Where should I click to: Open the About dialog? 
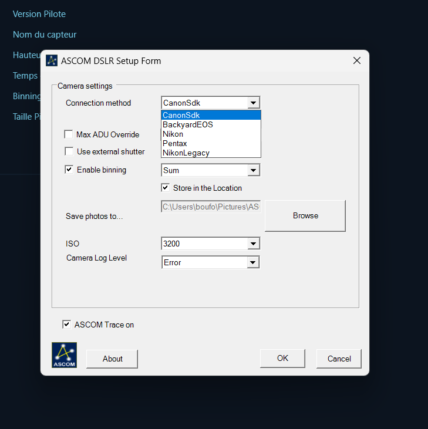(x=112, y=359)
